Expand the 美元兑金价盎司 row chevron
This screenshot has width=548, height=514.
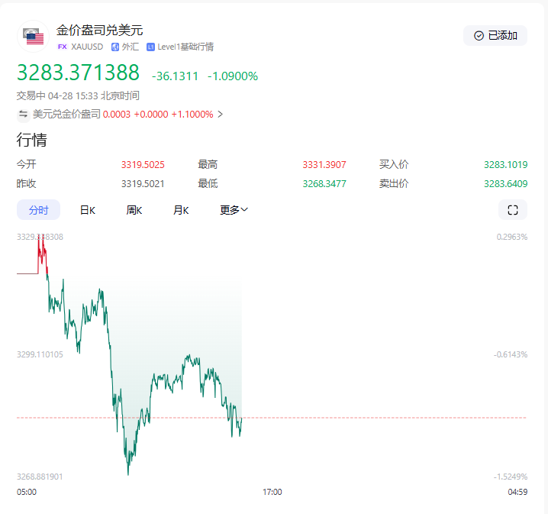[x=220, y=115]
